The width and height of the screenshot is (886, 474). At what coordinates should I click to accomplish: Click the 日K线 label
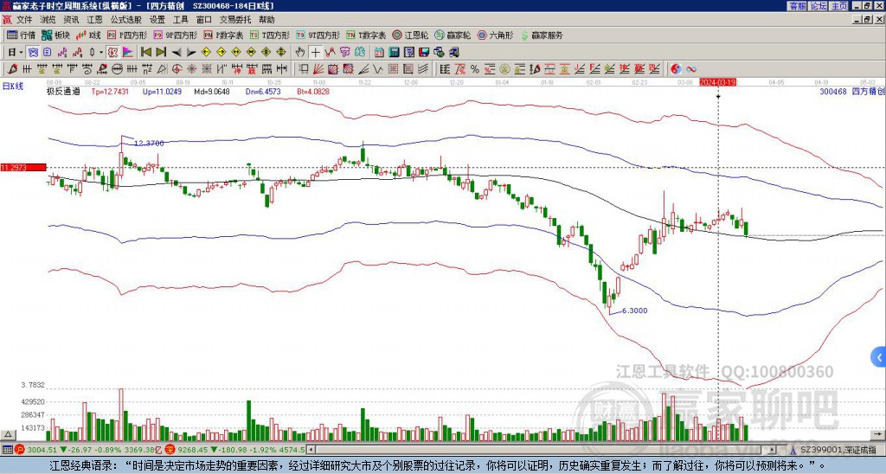(x=12, y=86)
